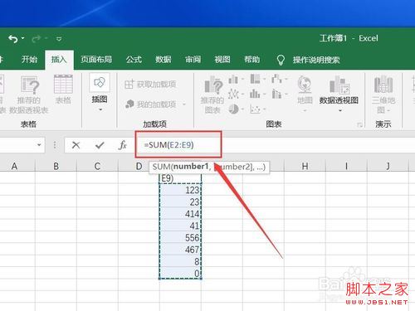The width and height of the screenshot is (415, 311).
Task: Open the Name Box dropdown arrow
Action: (39, 144)
